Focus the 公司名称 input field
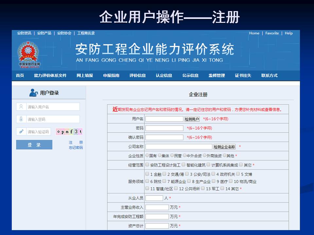Image resolution: width=314 pixels, height=235 pixels. [179, 147]
